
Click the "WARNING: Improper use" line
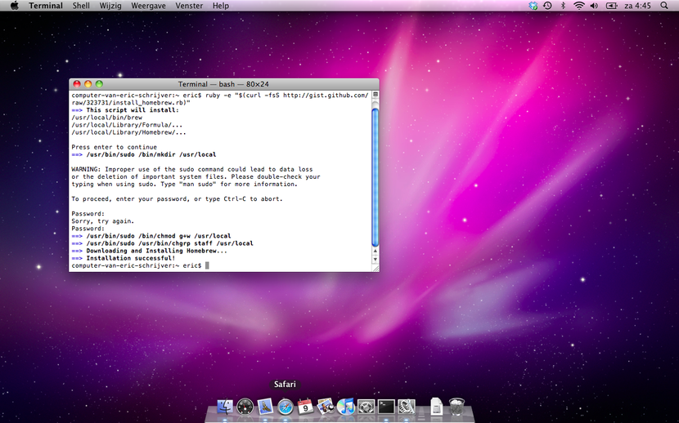(191, 169)
